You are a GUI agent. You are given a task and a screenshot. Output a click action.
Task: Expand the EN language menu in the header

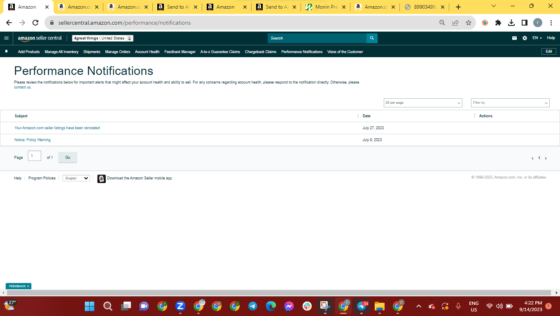point(537,38)
